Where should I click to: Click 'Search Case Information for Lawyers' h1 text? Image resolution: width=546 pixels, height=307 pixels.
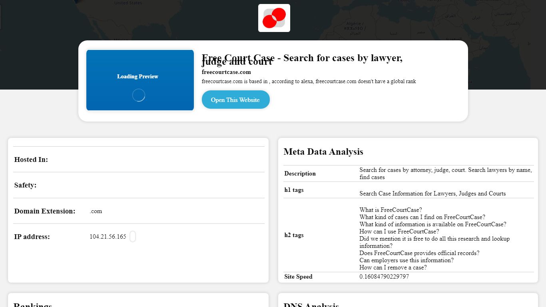(432, 193)
